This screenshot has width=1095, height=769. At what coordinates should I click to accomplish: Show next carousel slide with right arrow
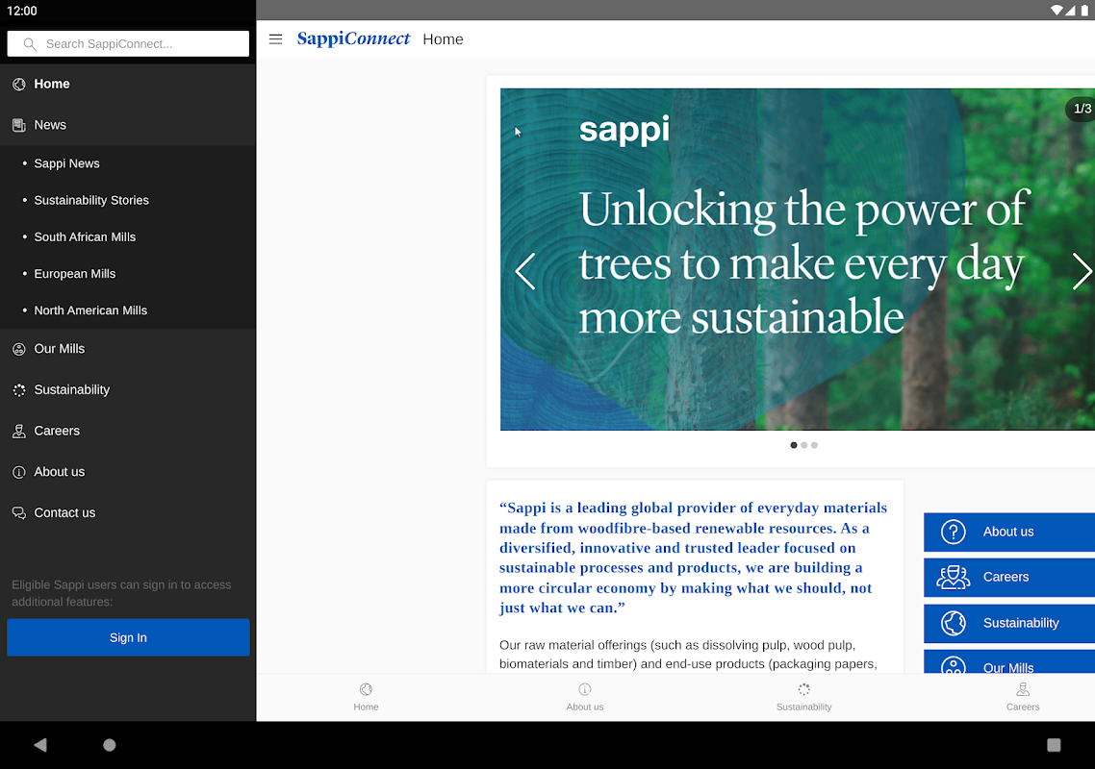point(1081,271)
